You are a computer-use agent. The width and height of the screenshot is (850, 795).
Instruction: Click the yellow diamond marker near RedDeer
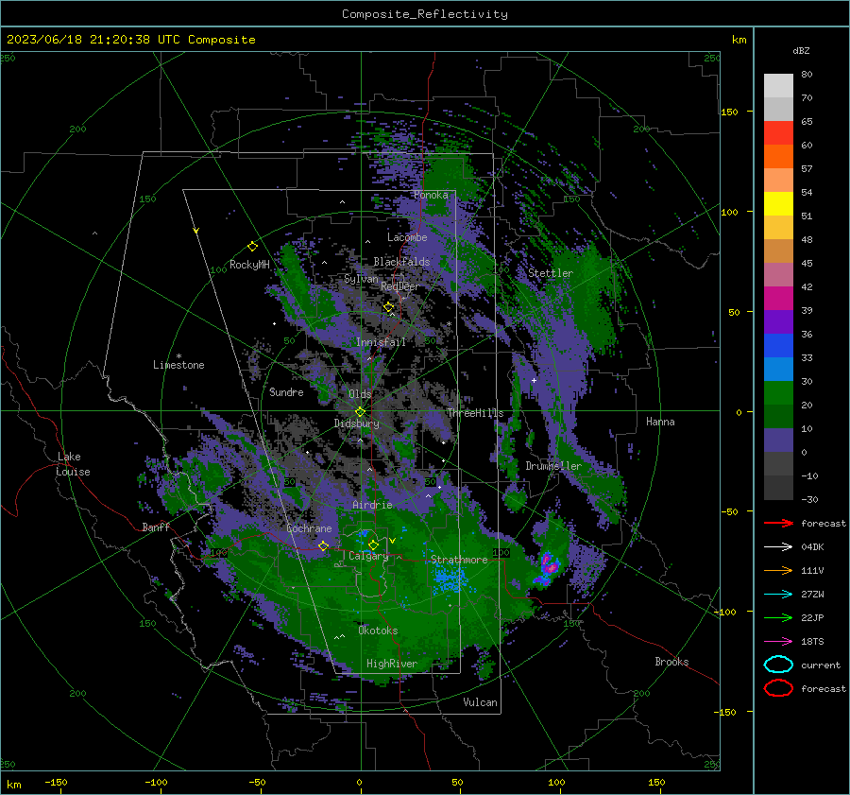coord(389,307)
